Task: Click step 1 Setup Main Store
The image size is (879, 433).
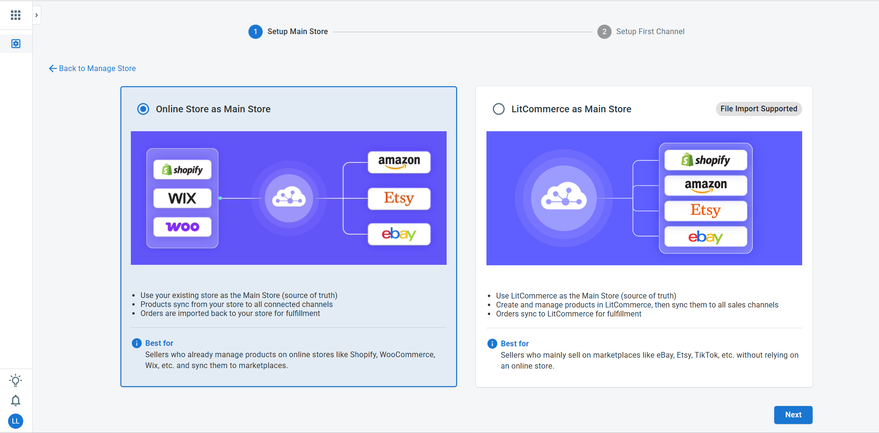Action: [x=288, y=32]
